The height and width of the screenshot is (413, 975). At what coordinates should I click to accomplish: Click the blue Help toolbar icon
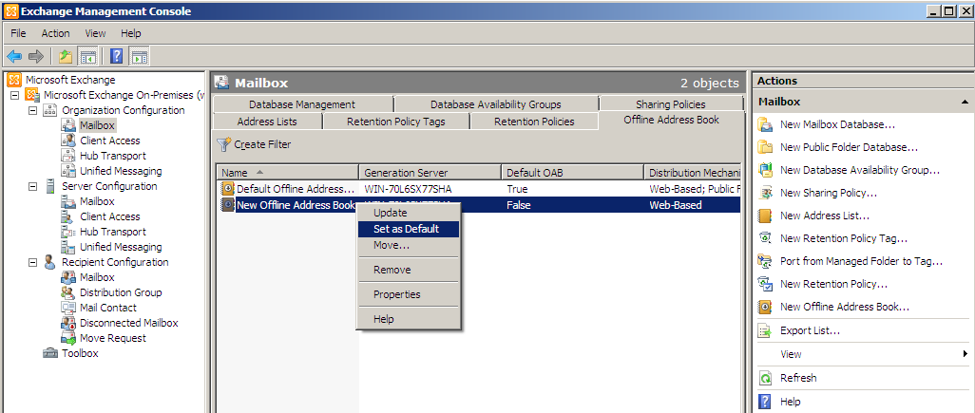point(116,57)
